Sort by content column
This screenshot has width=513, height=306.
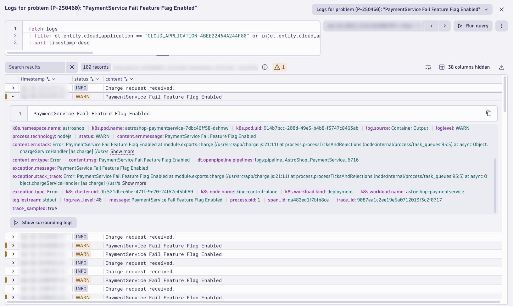point(126,79)
